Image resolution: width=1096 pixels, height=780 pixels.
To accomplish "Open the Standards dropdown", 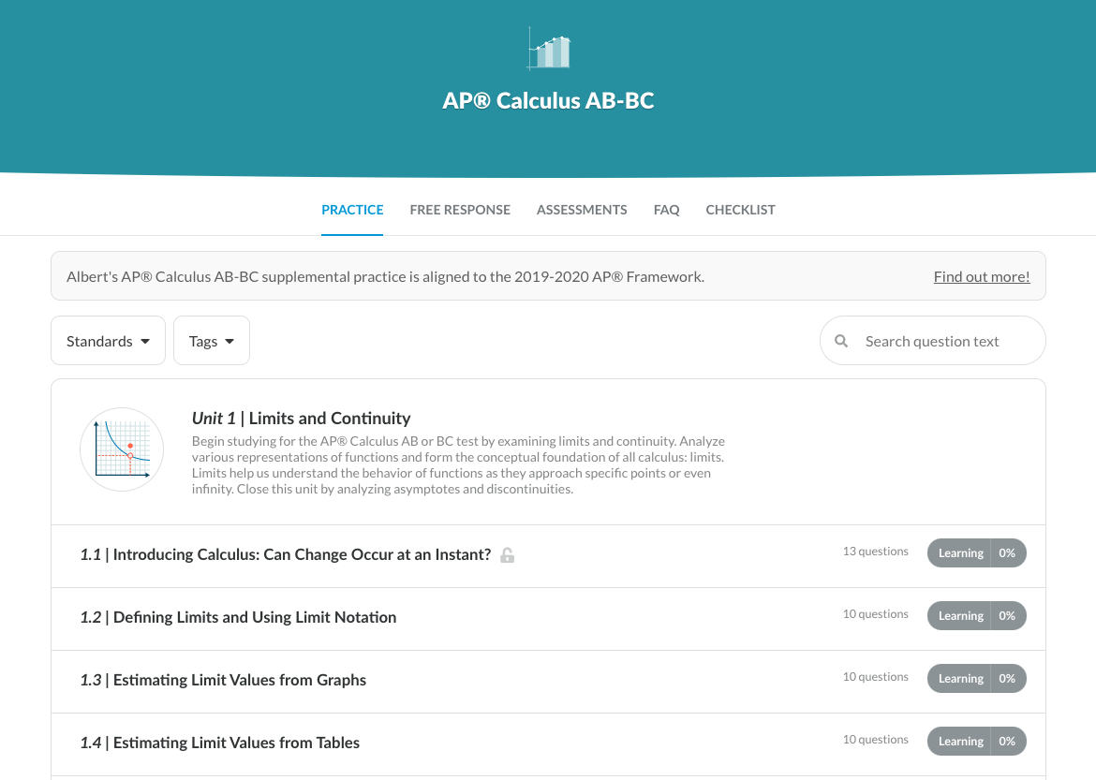I will [x=108, y=341].
